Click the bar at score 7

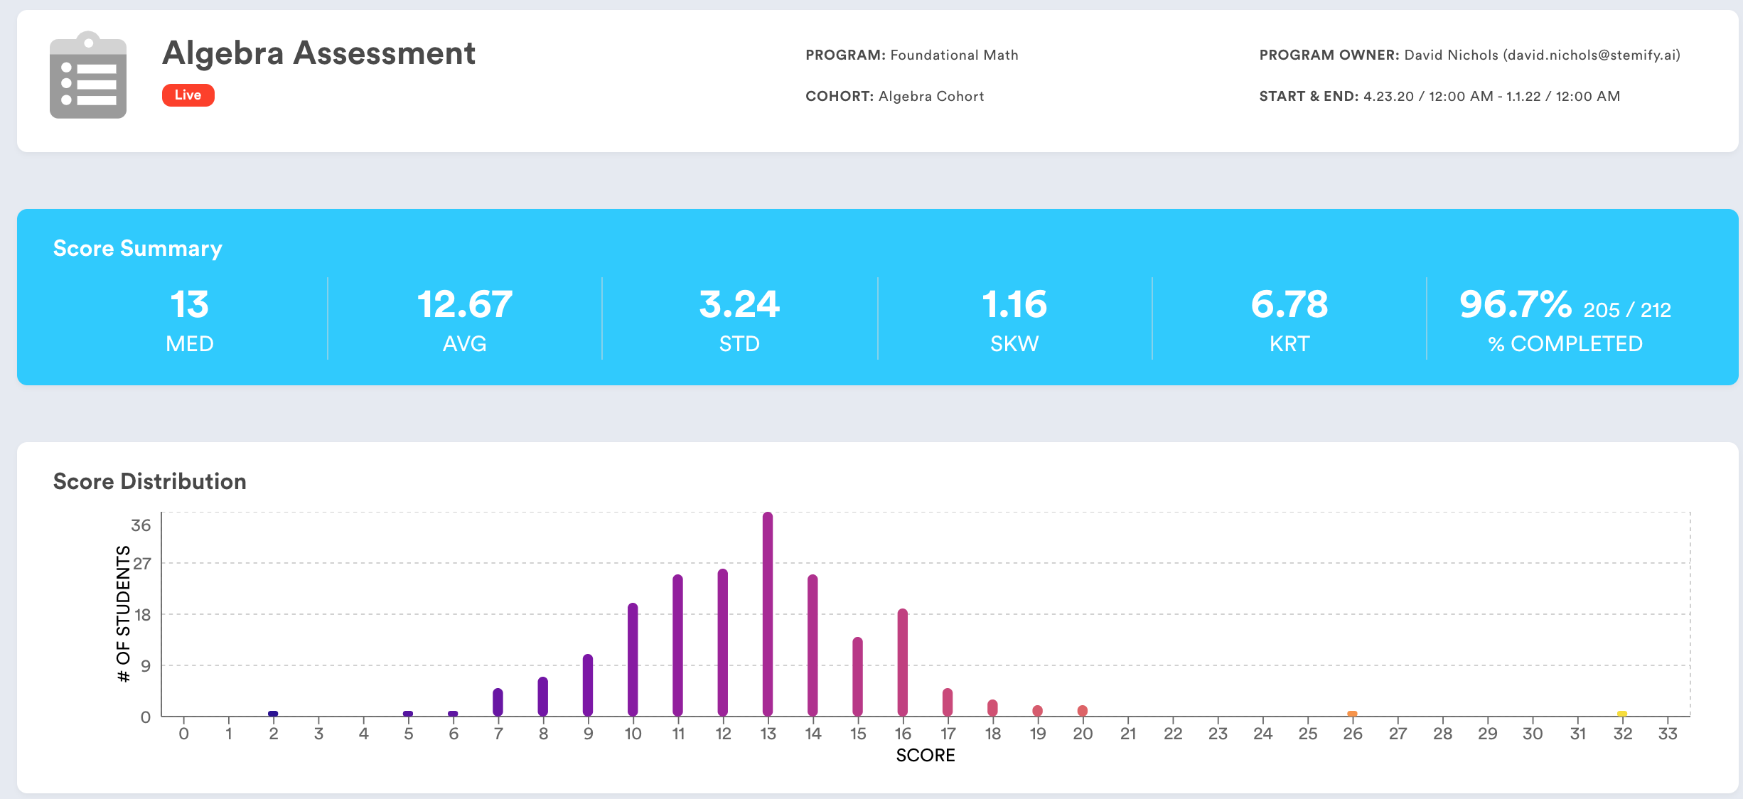(498, 702)
